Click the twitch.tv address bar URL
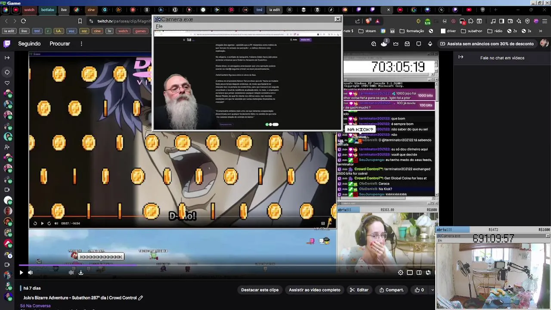The image size is (551, 310). coord(124,21)
